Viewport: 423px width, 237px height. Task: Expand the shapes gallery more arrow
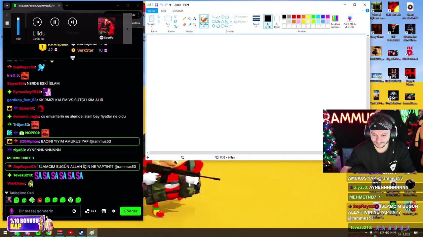[231, 26]
